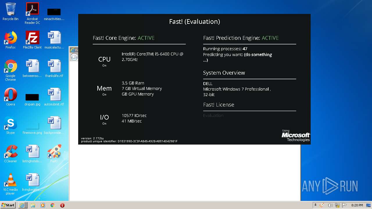Show hidden tray icons arrow
The image size is (372, 209).
[315, 205]
